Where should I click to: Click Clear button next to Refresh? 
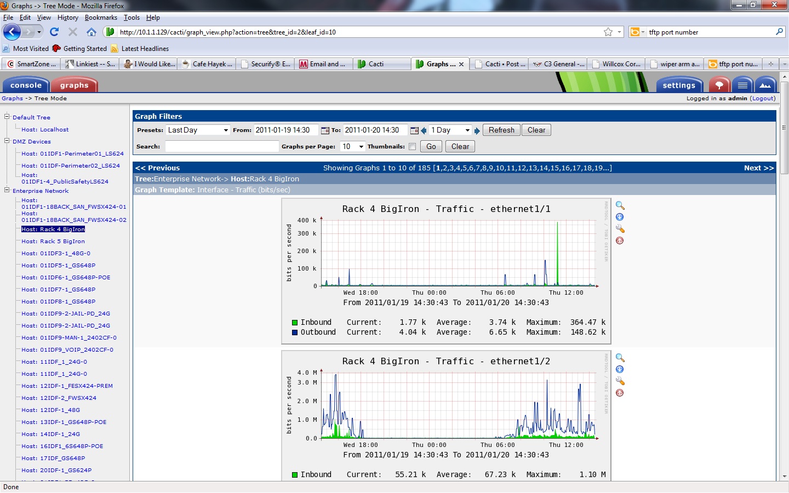pyautogui.click(x=536, y=130)
